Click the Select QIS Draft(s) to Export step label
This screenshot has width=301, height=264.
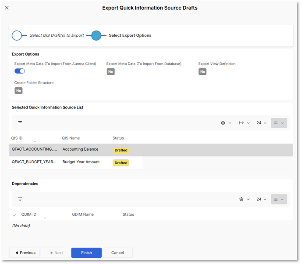[x=57, y=35]
